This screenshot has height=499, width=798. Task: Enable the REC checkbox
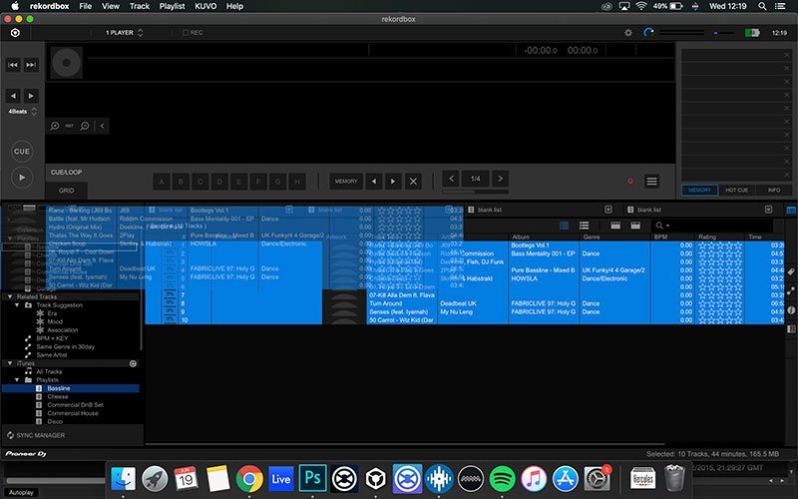click(x=186, y=33)
